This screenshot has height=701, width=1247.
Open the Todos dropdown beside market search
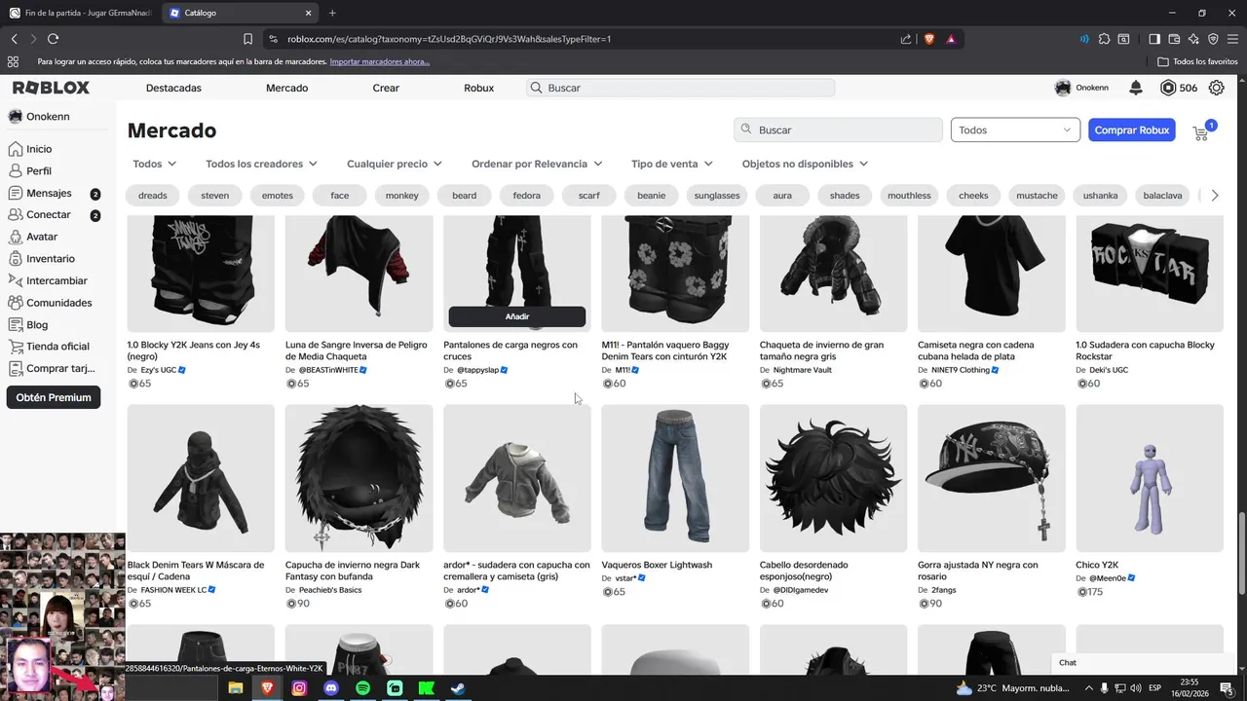click(x=1015, y=129)
